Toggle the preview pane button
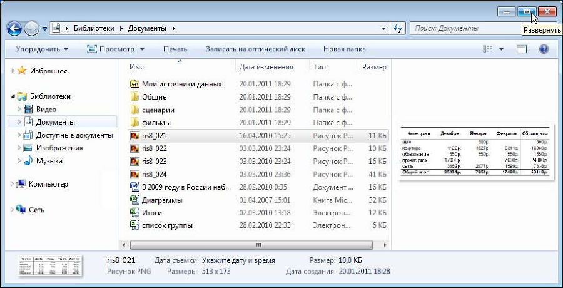This screenshot has height=288, width=563. pos(522,49)
